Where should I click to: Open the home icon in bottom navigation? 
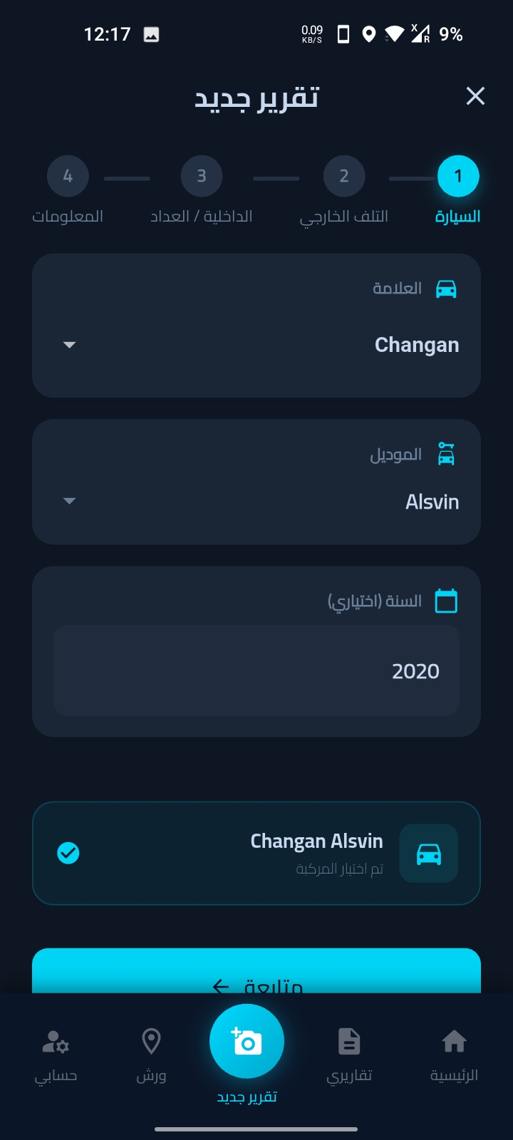tap(454, 1042)
